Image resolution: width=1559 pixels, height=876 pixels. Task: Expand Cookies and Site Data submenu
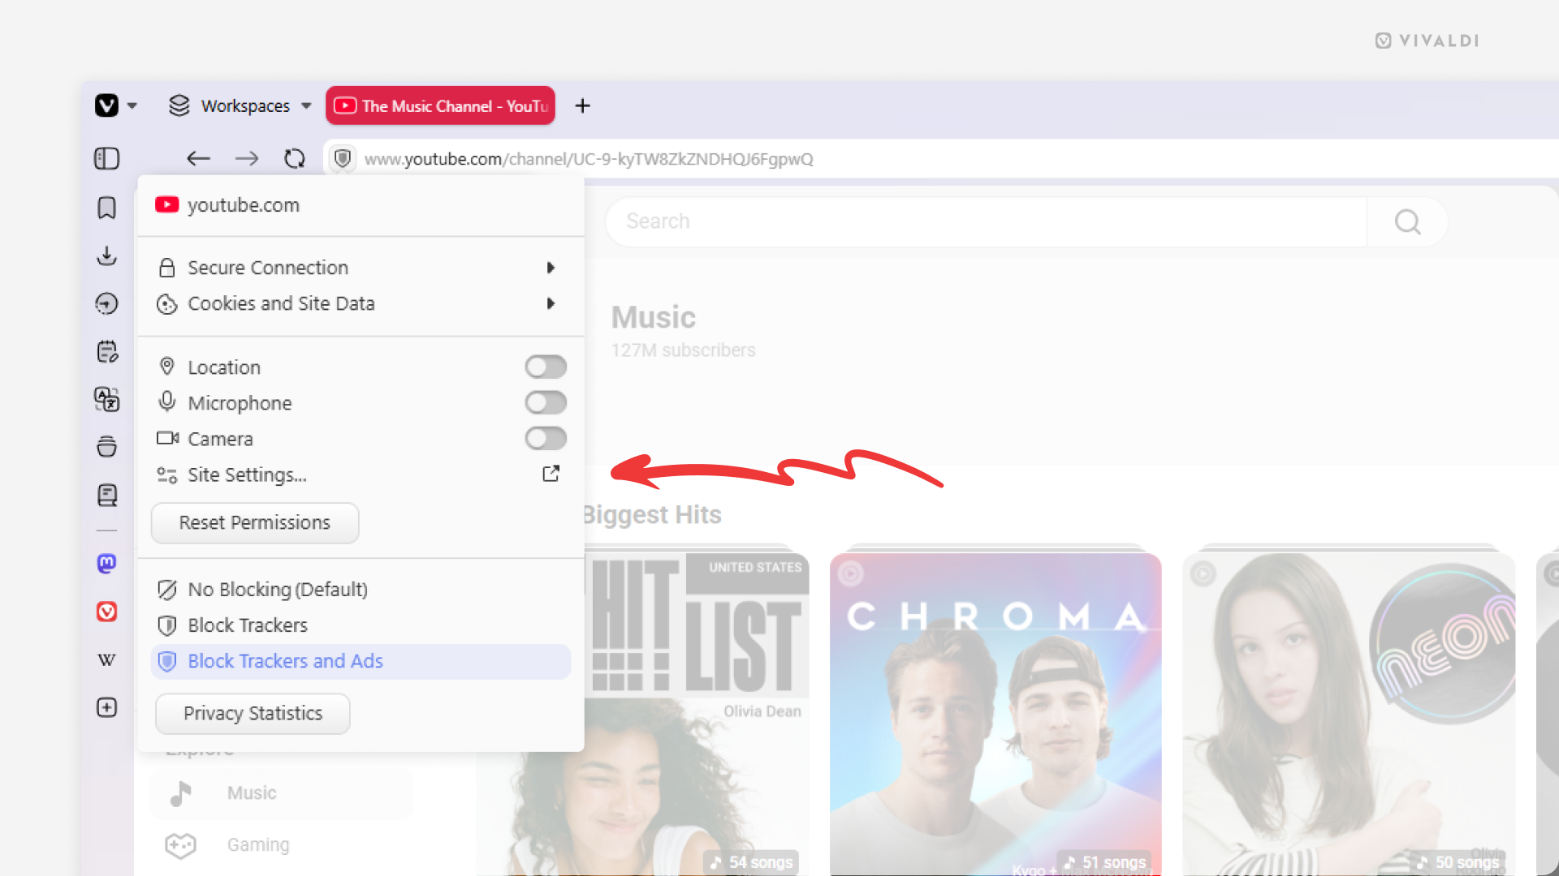(x=361, y=303)
